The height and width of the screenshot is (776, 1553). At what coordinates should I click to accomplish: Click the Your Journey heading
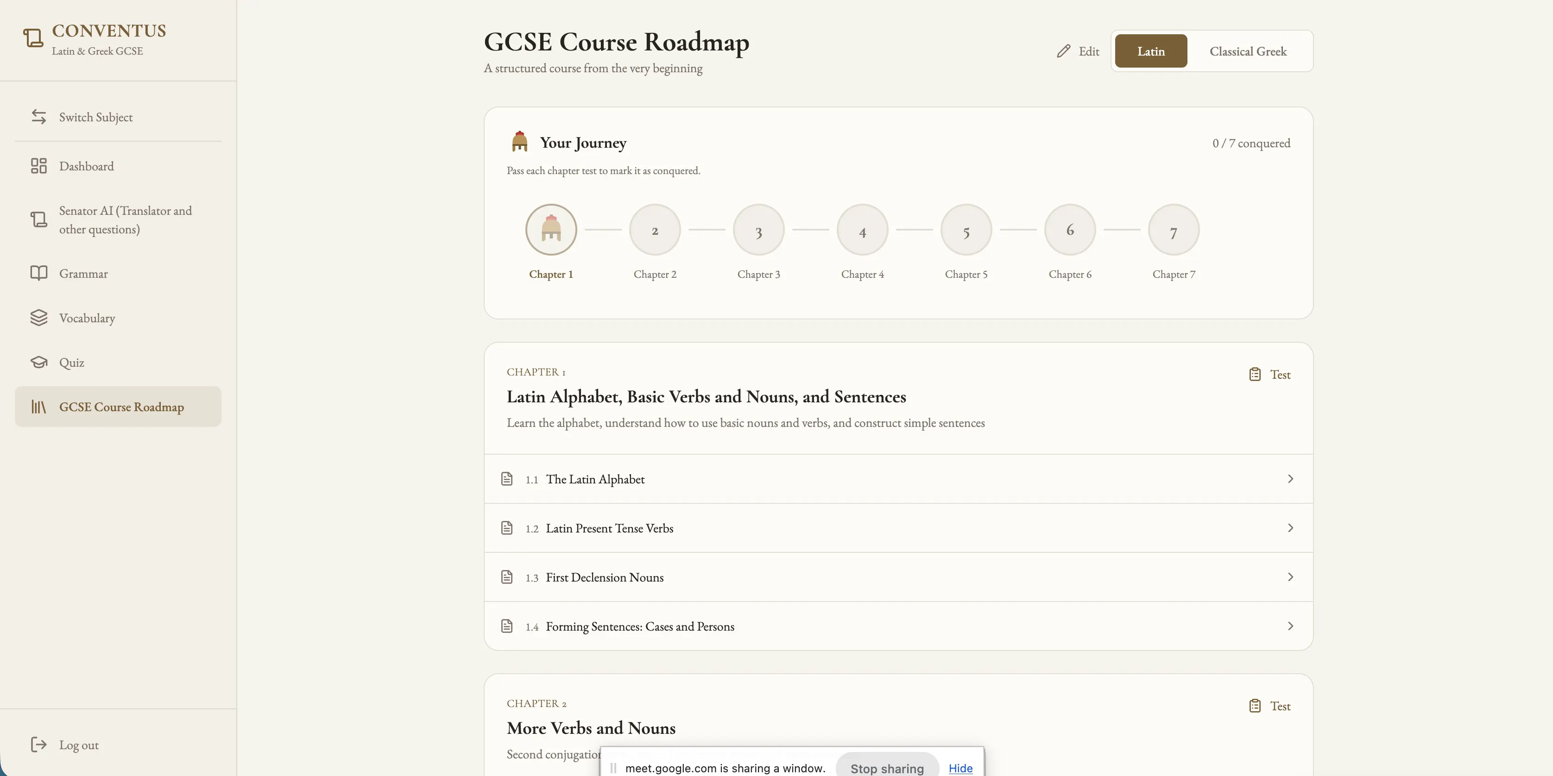[x=583, y=143]
